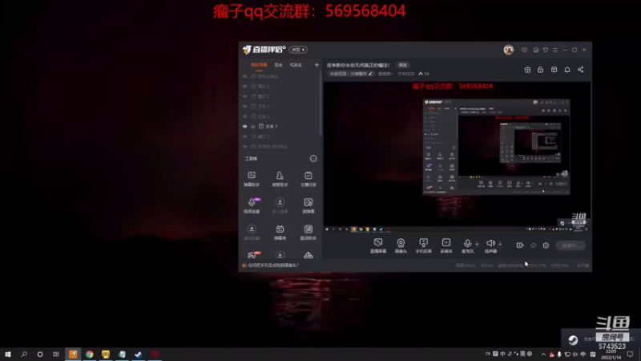Image resolution: width=641 pixels, height=361 pixels.
Task: Add a 手机投屏 phone cast source
Action: coord(424,245)
